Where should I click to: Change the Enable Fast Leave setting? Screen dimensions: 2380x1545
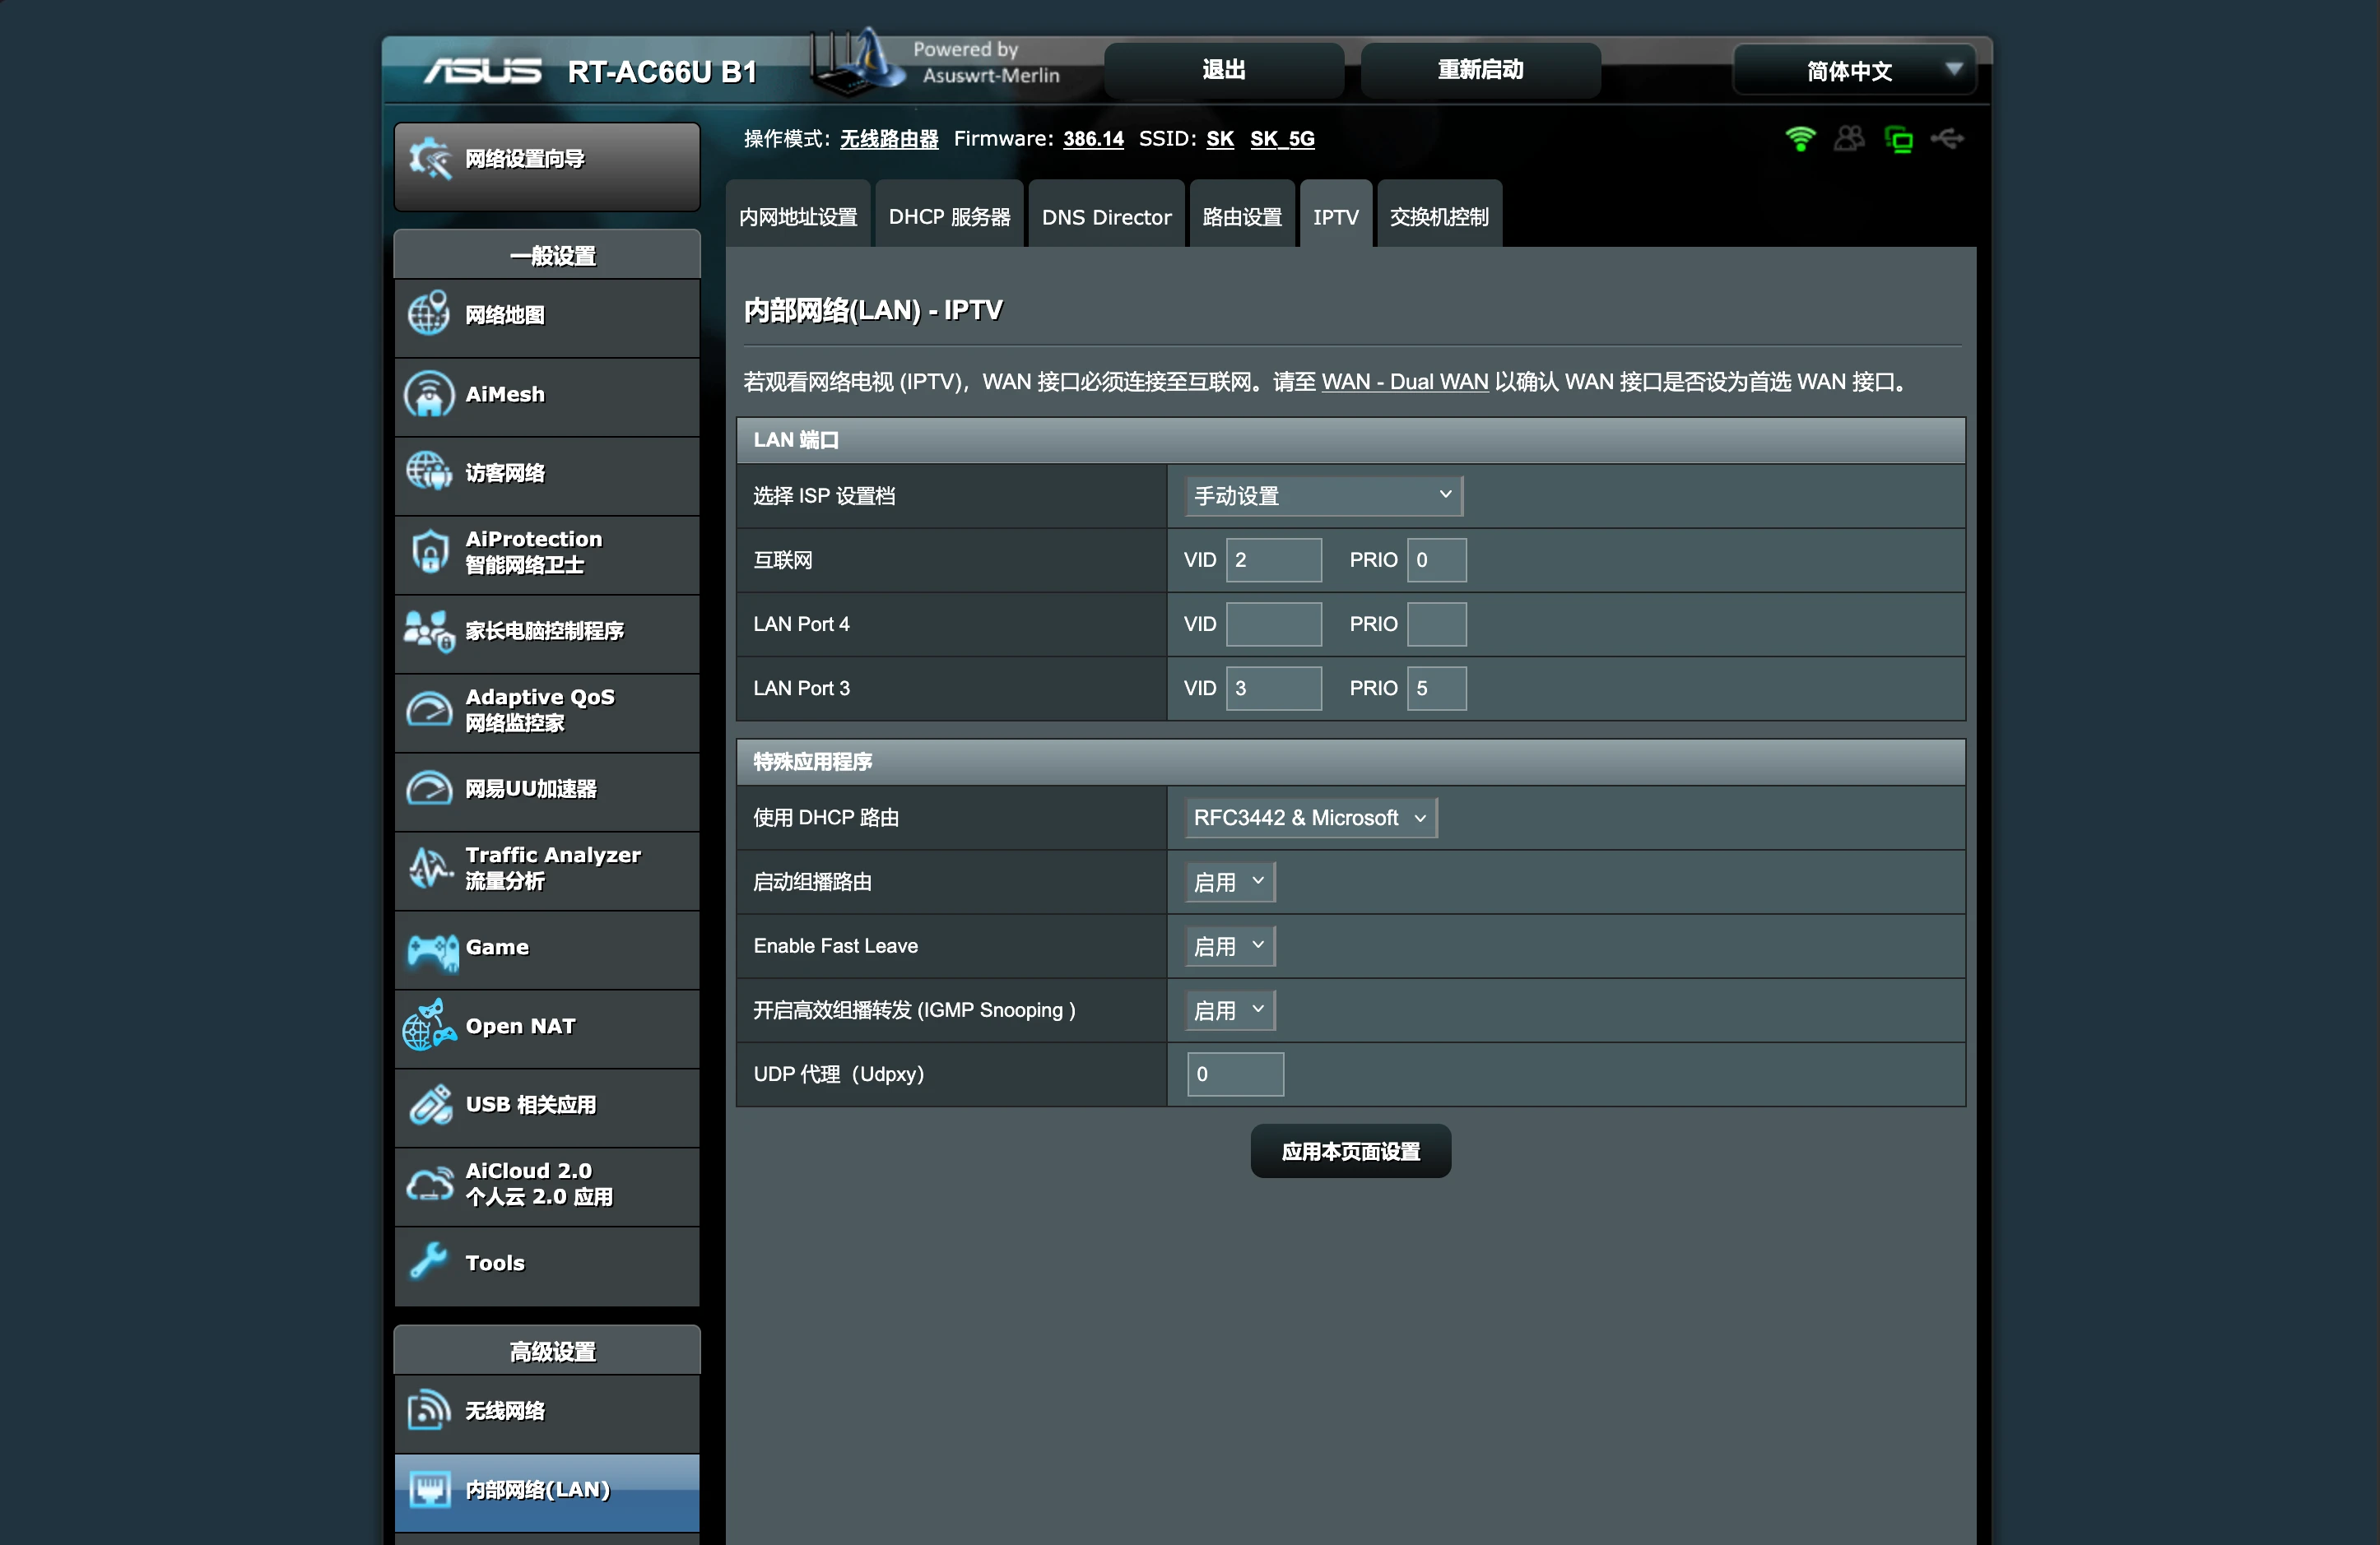[1229, 945]
